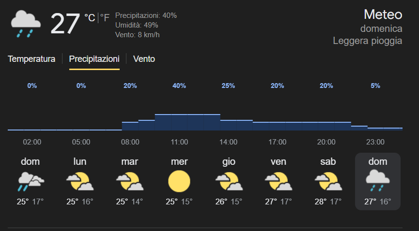Select the first dom rainy forecast icon
The width and height of the screenshot is (419, 231).
coord(31,181)
